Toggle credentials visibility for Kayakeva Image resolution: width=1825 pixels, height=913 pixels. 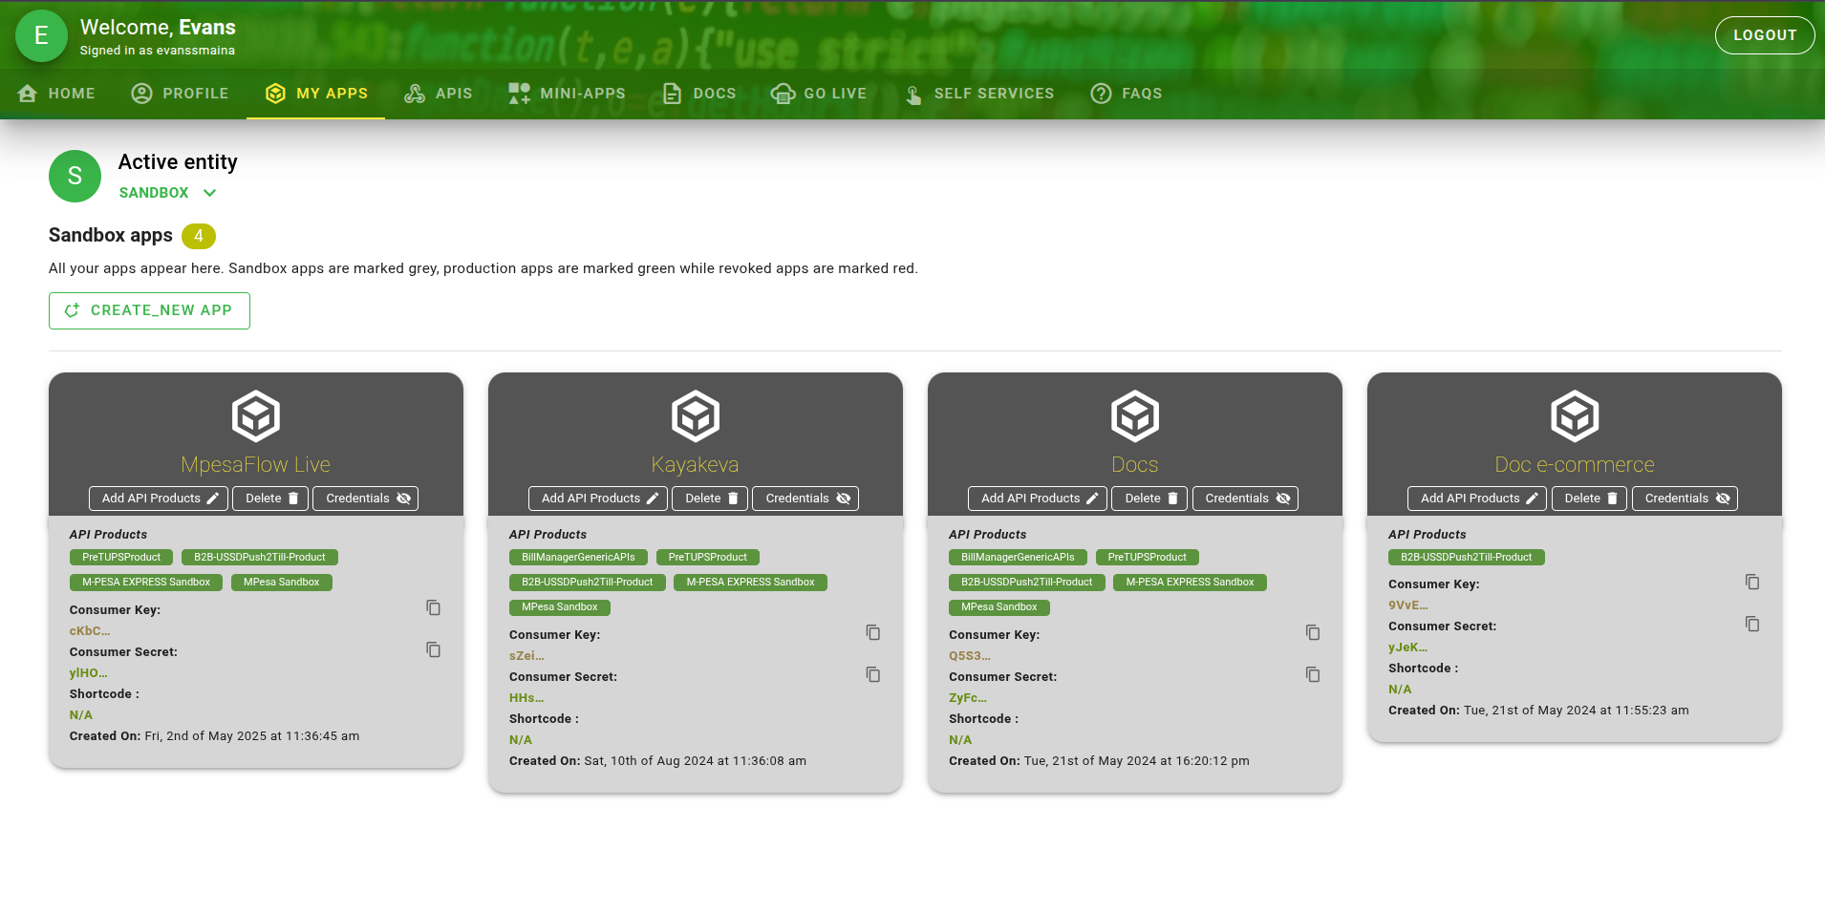pos(805,499)
